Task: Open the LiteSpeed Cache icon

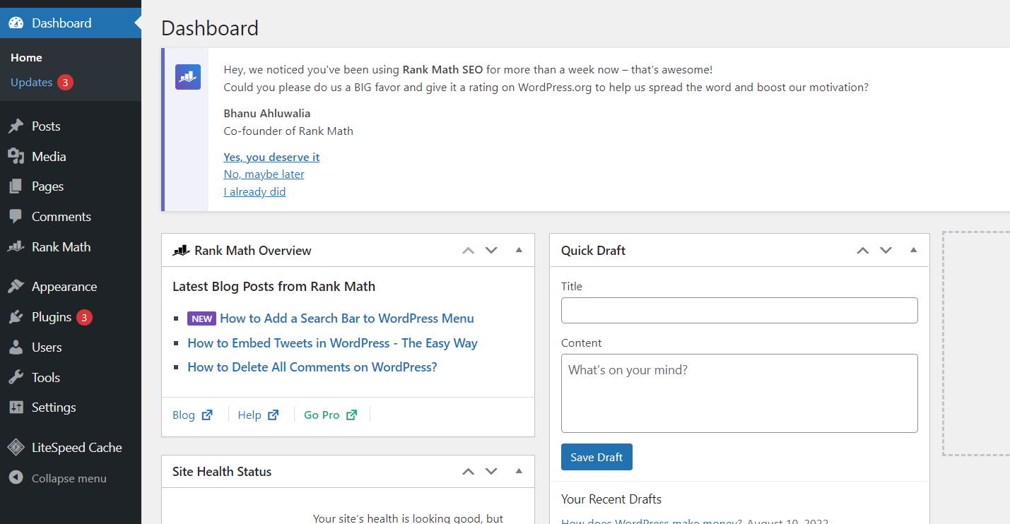Action: pos(16,447)
